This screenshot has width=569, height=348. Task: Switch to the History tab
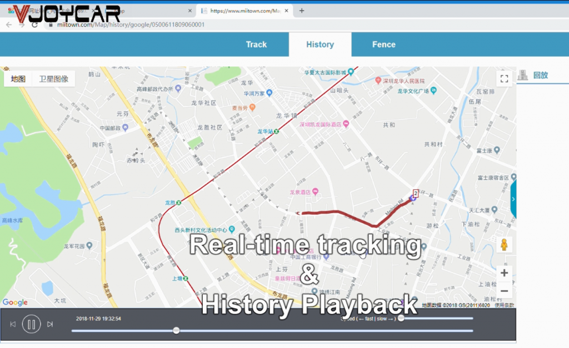click(x=320, y=44)
